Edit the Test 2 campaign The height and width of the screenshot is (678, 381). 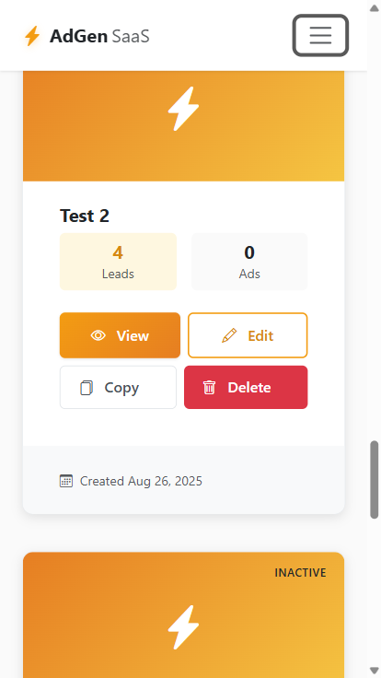(248, 335)
